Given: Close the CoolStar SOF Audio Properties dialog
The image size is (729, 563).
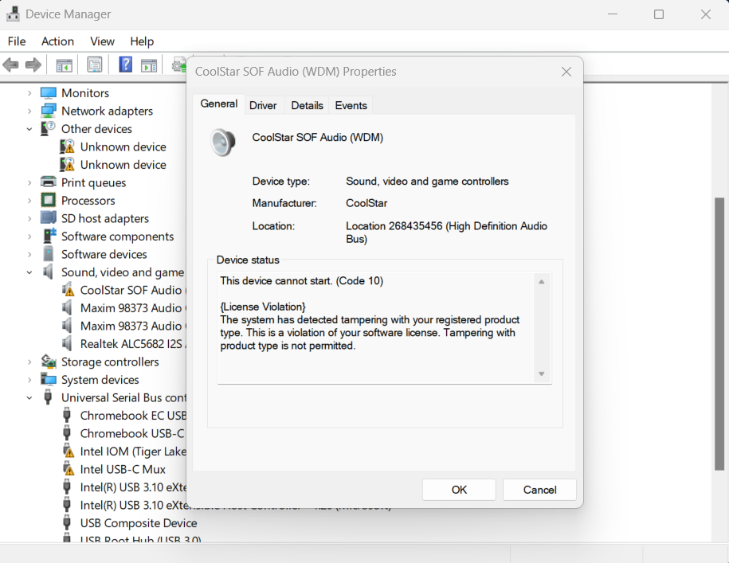Looking at the screenshot, I should click(x=566, y=72).
